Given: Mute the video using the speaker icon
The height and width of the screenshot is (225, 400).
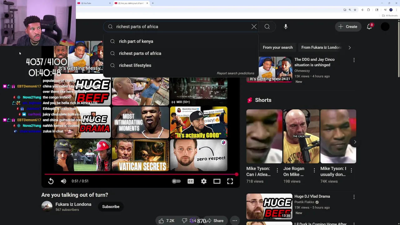Looking at the screenshot, I should point(63,181).
